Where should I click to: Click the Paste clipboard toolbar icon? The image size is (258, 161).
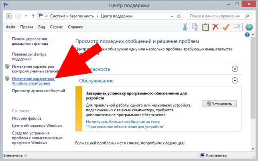click(x=205, y=27)
